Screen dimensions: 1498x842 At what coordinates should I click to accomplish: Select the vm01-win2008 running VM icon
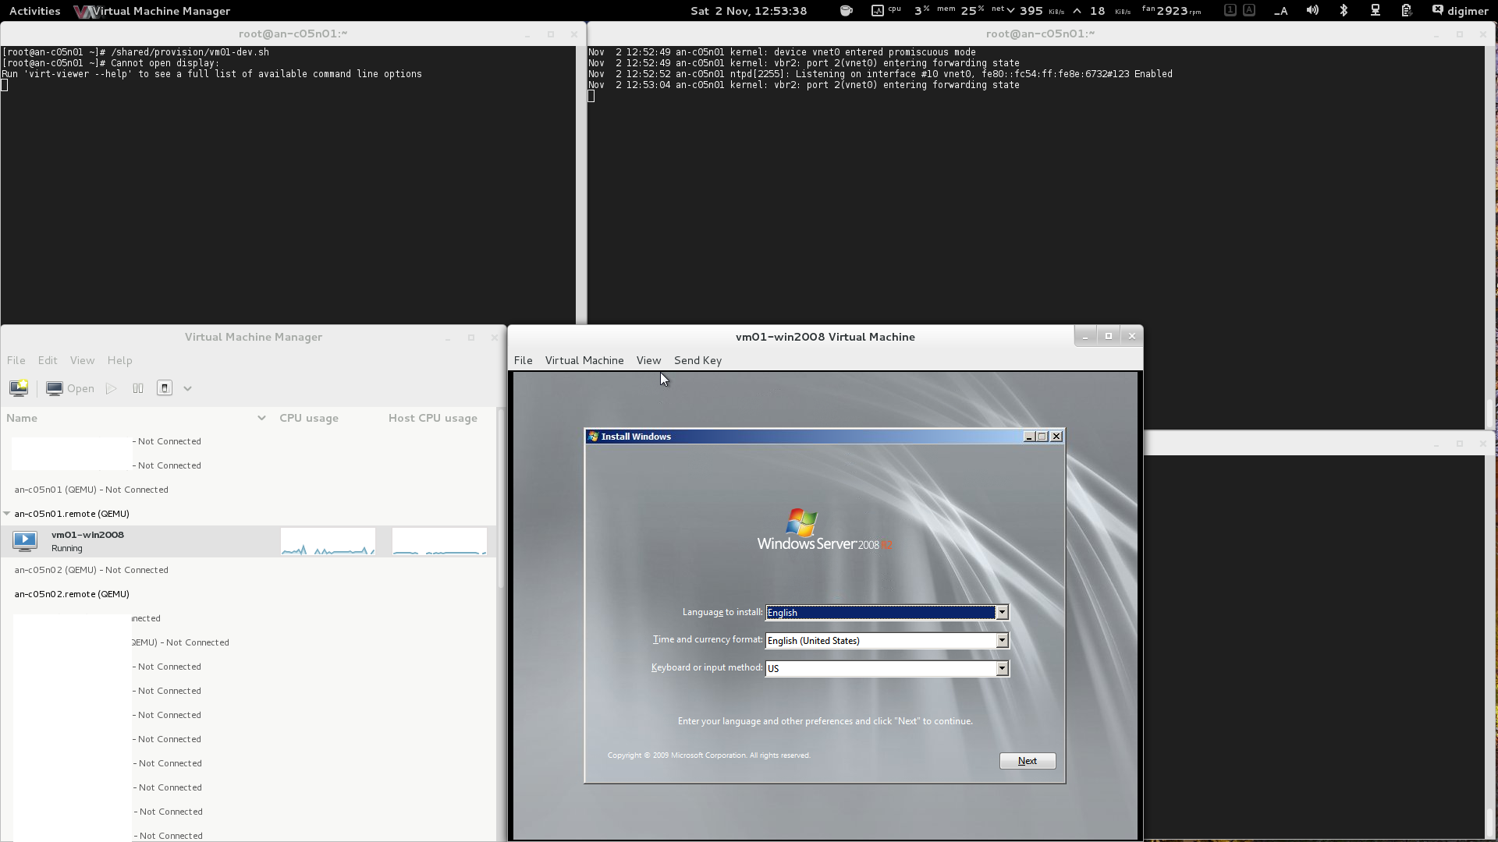pos(25,540)
